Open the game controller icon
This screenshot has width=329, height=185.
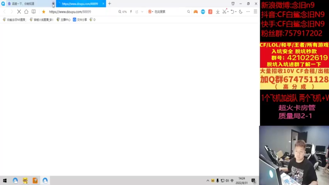tap(196, 12)
